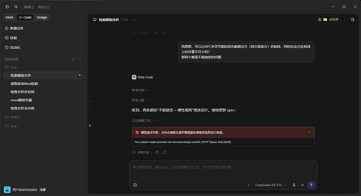Click the list icon on 检索模组文件 row
Viewport: 361px width, 196px height.
click(x=80, y=75)
